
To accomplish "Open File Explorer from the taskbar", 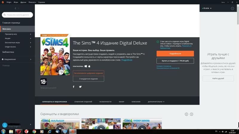I will pyautogui.click(x=11, y=132).
